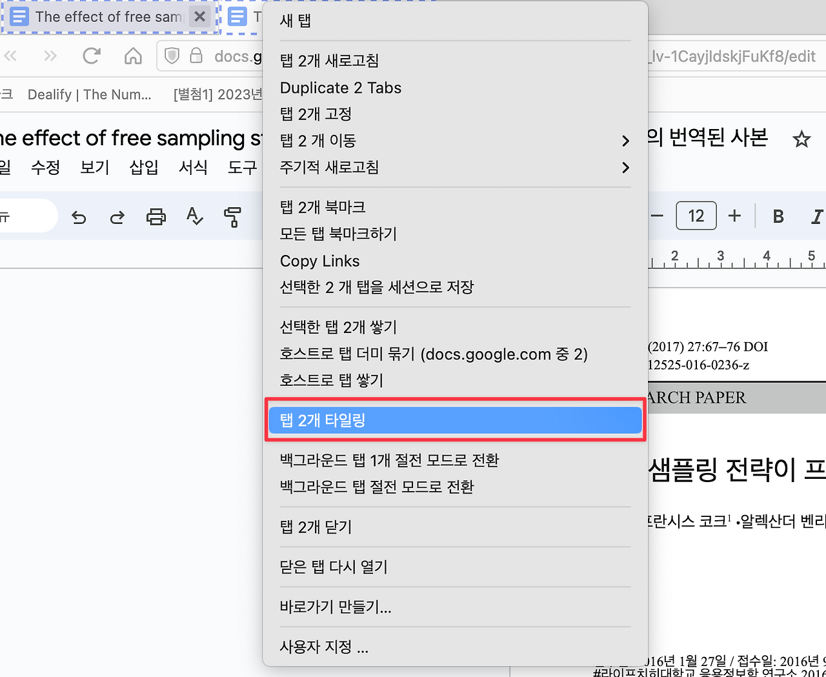Open the 주기적 새로고침 submenu
826x677 pixels.
tap(455, 167)
